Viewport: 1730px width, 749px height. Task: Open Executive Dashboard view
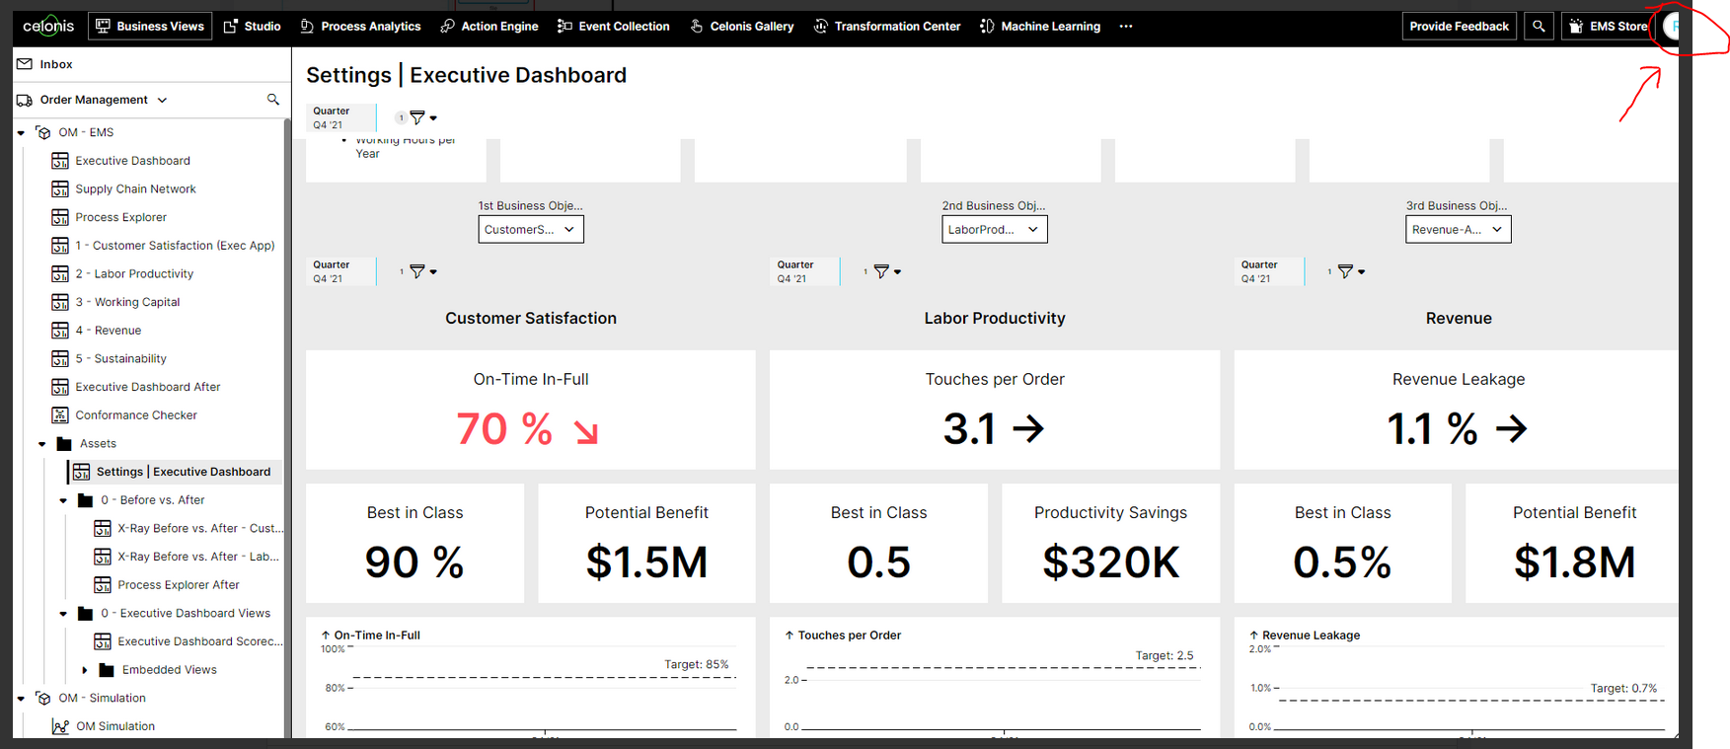click(132, 161)
